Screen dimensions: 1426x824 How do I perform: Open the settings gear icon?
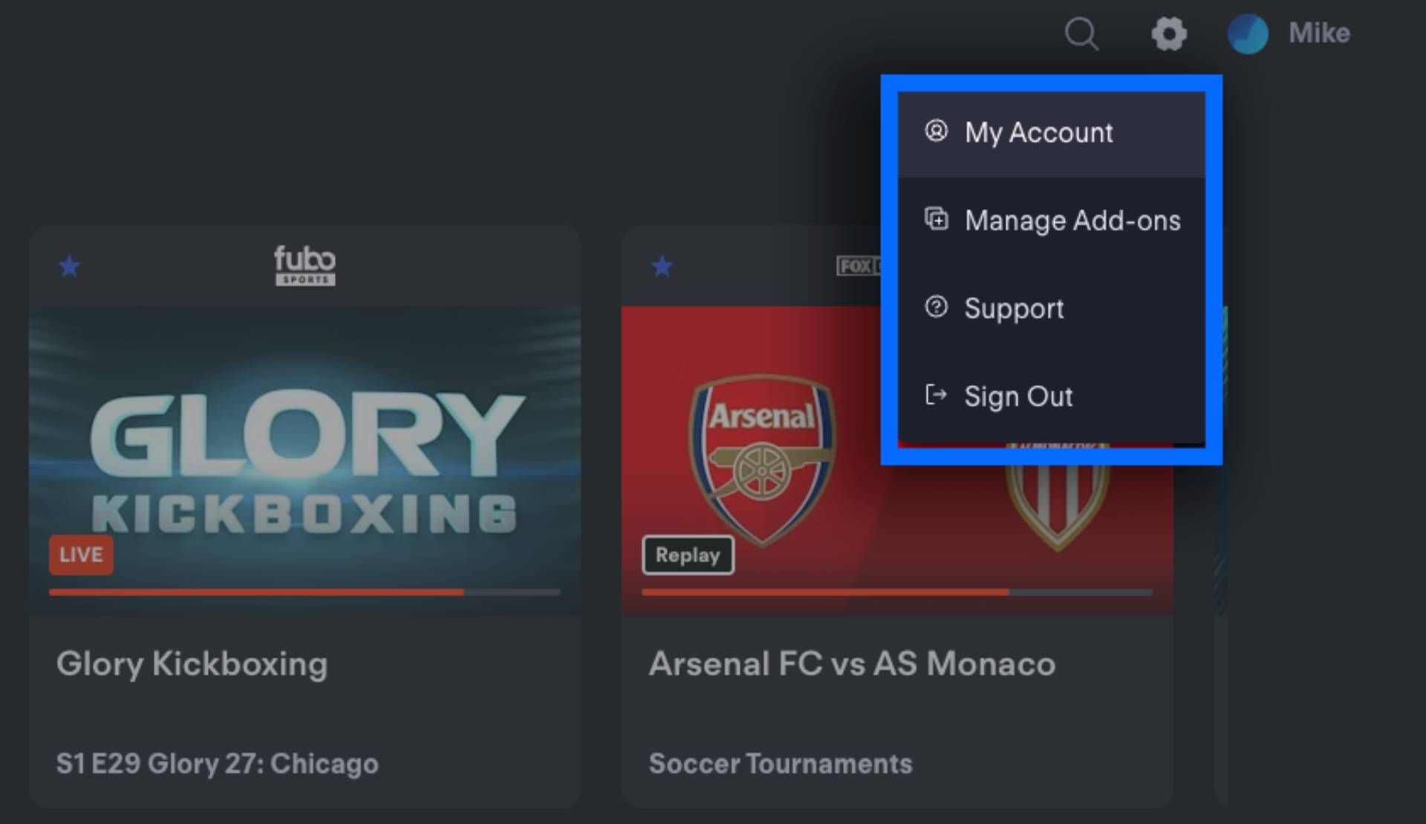pos(1169,34)
